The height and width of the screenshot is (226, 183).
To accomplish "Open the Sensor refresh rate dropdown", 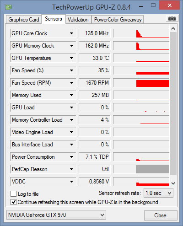I will tap(158, 193).
